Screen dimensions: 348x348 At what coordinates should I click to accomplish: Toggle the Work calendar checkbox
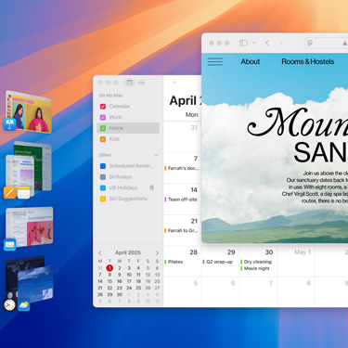click(x=103, y=117)
